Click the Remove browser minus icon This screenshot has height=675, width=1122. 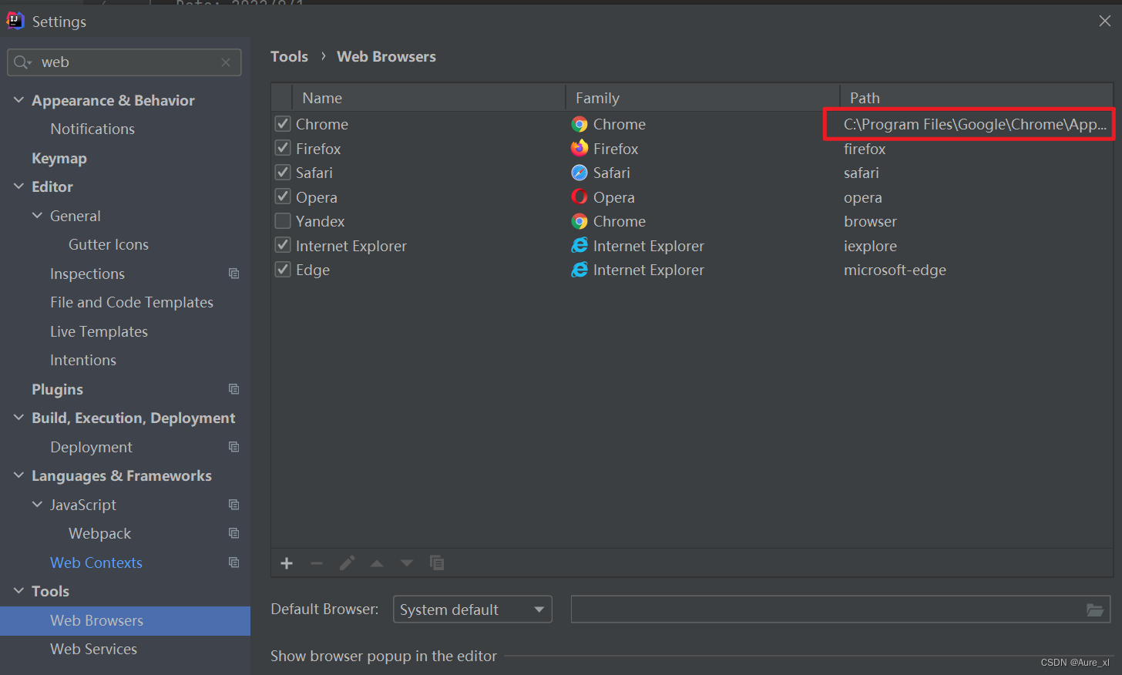[317, 563]
